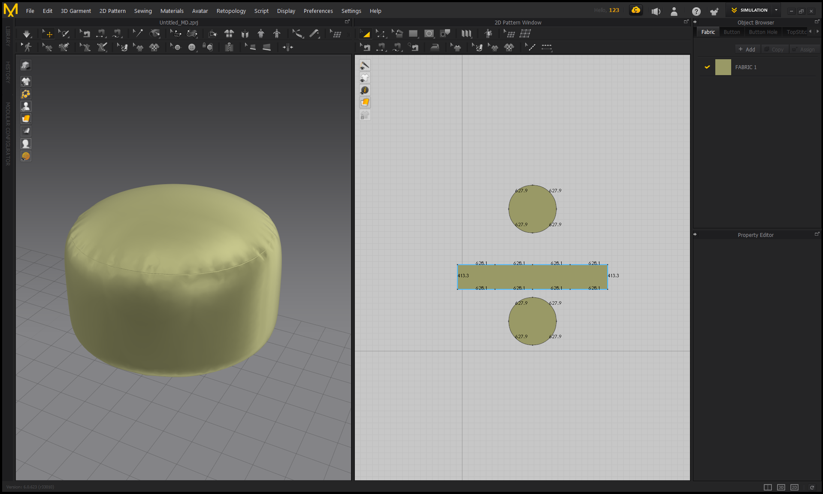Select the ellipse pattern tool
The width and height of the screenshot is (823, 494).
[429, 33]
